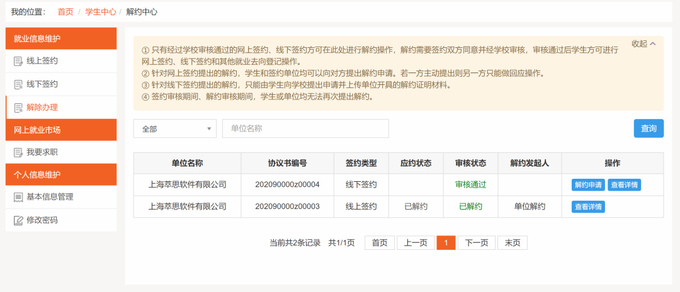Click the 基本信息管理 sidebar icon
The height and width of the screenshot is (292, 680).
tap(18, 197)
